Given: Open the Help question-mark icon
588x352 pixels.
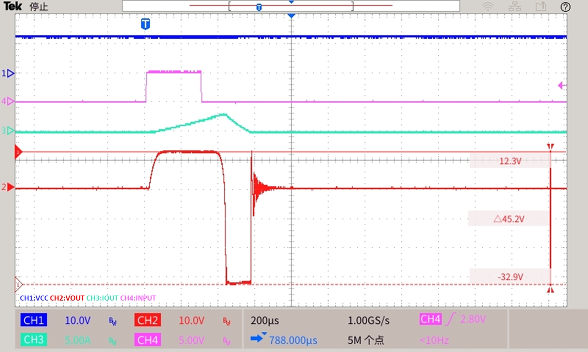Looking at the screenshot, I should 565,6.
